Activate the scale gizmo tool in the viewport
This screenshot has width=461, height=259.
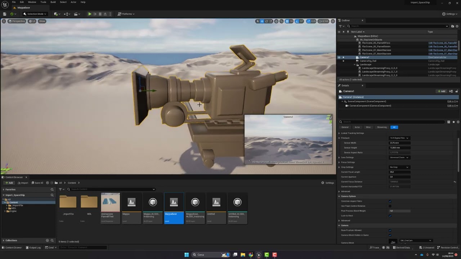tap(271, 21)
